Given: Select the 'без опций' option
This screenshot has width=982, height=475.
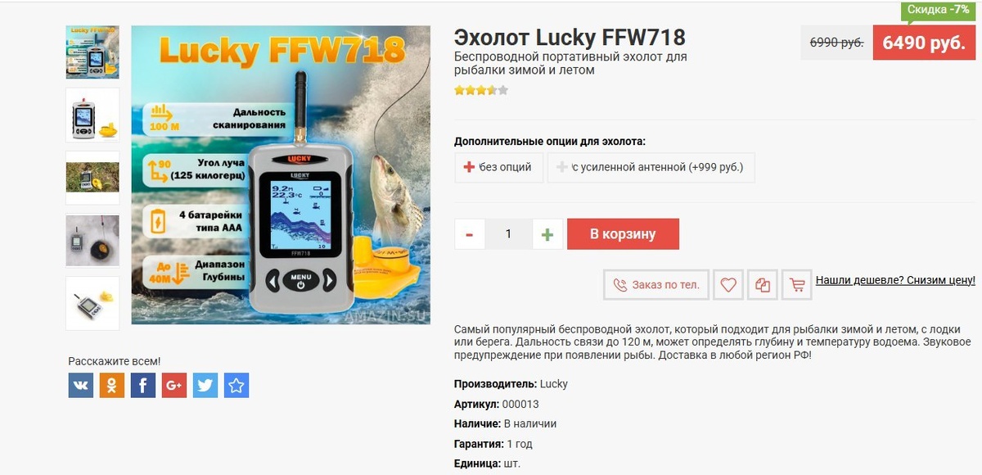Looking at the screenshot, I should point(498,167).
